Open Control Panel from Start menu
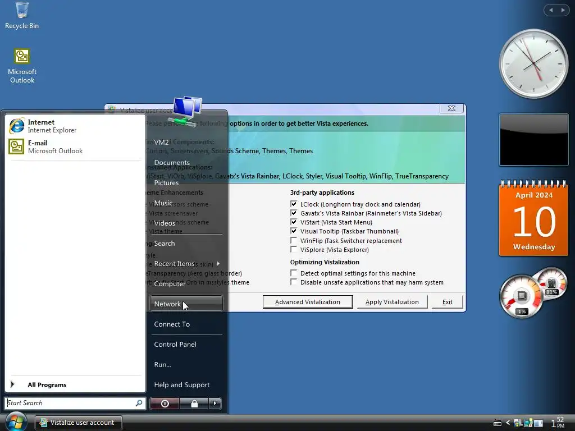The width and height of the screenshot is (575, 431). coord(186,344)
